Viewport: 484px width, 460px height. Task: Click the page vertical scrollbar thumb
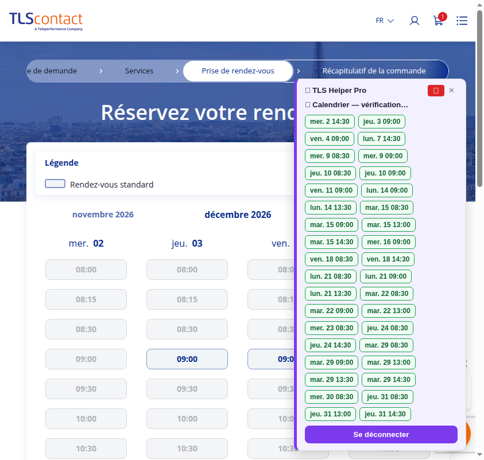(479, 99)
